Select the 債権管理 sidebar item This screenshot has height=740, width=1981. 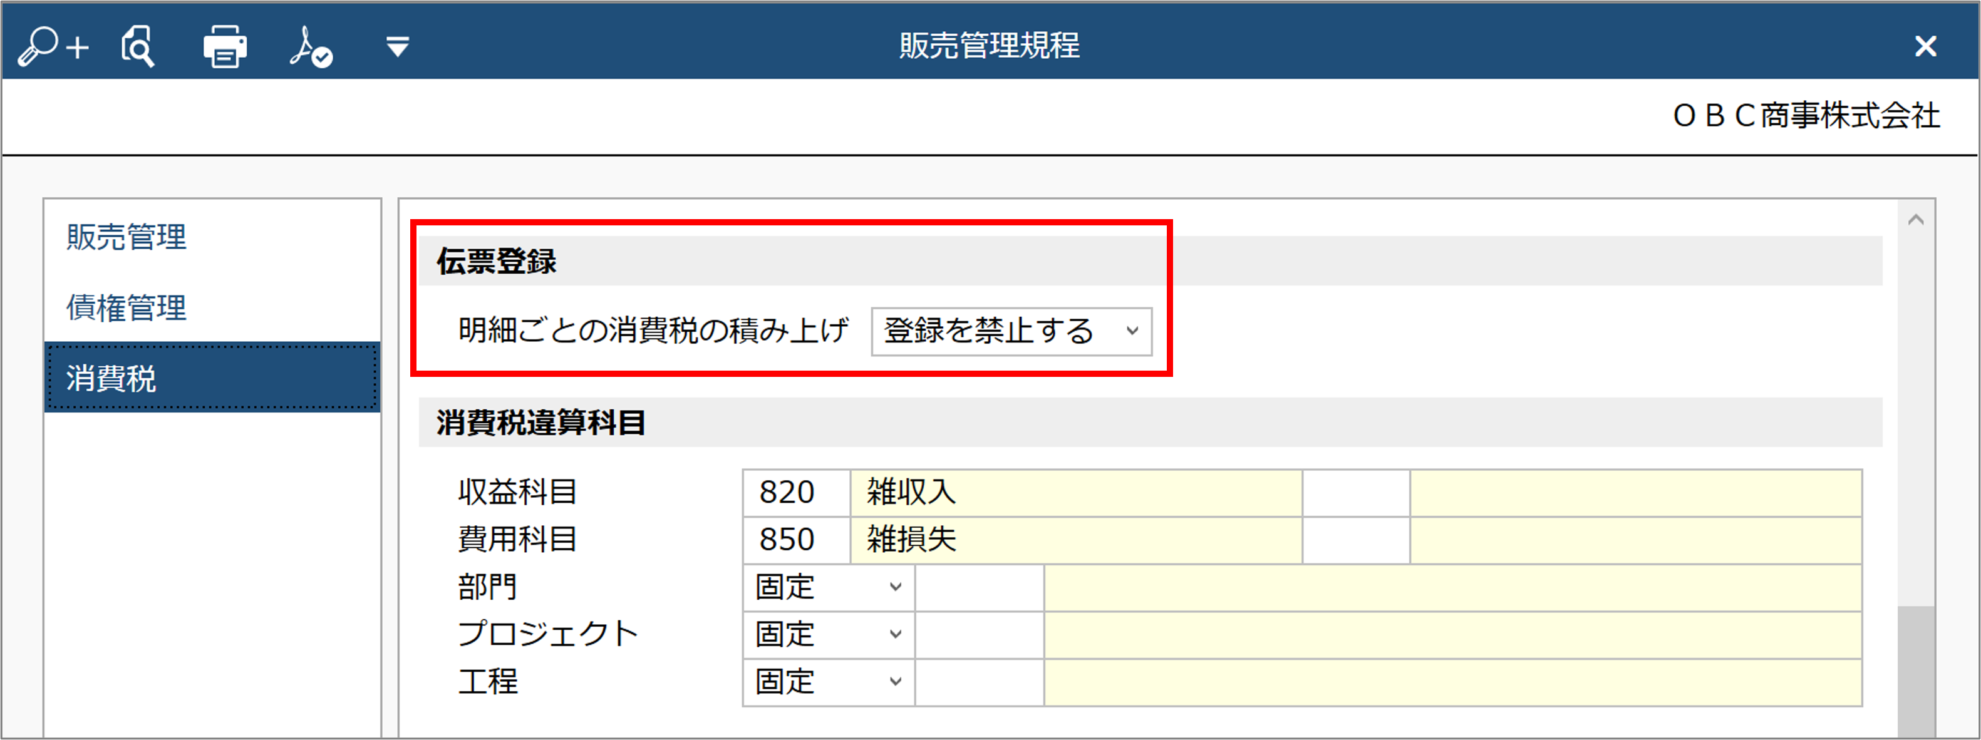click(212, 307)
